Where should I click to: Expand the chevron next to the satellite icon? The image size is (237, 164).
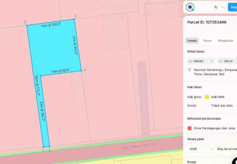point(223,7)
